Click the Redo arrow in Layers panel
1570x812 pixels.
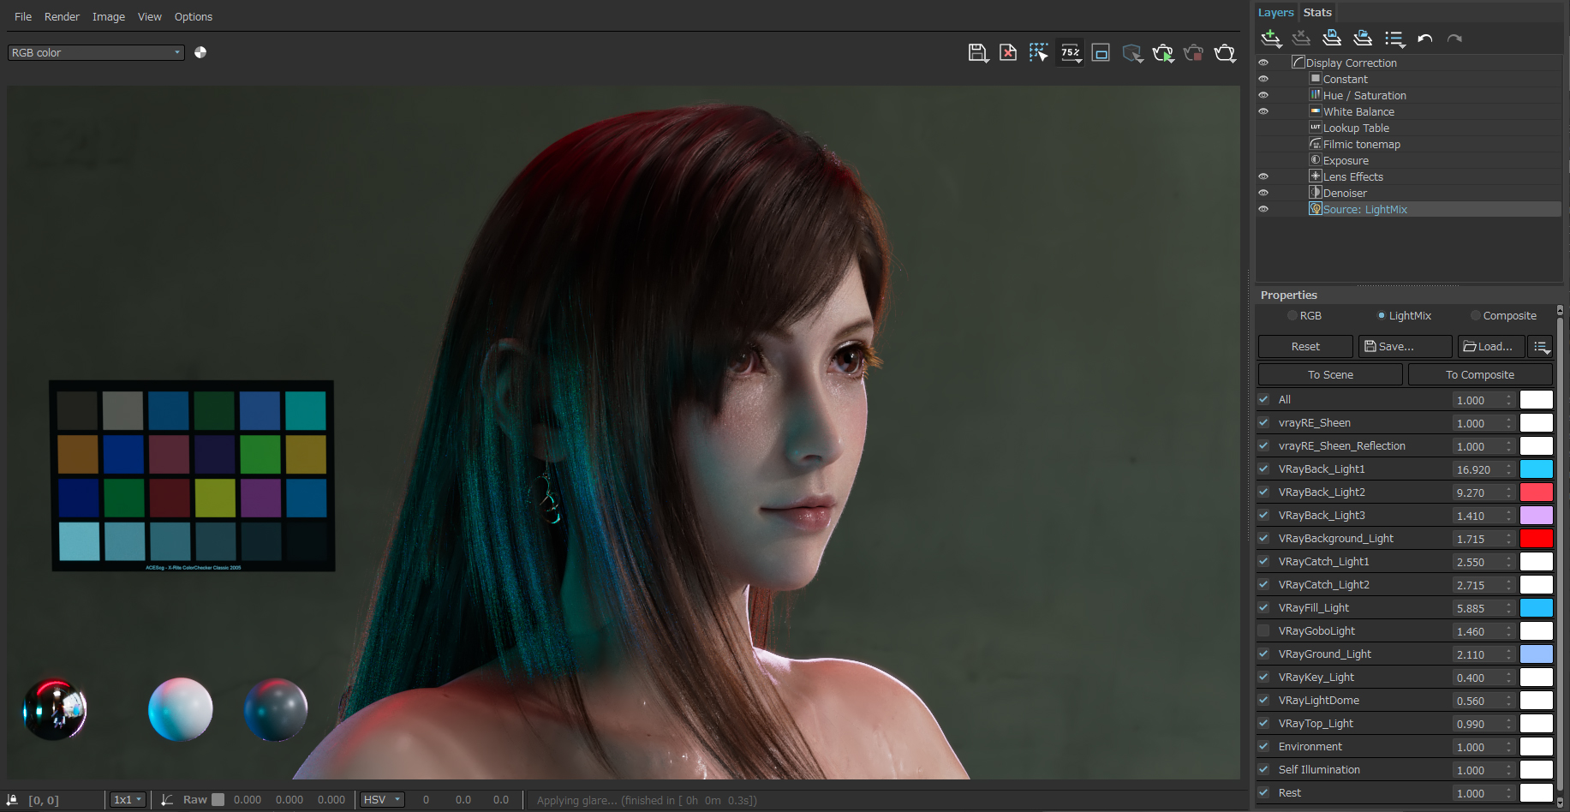tap(1454, 39)
